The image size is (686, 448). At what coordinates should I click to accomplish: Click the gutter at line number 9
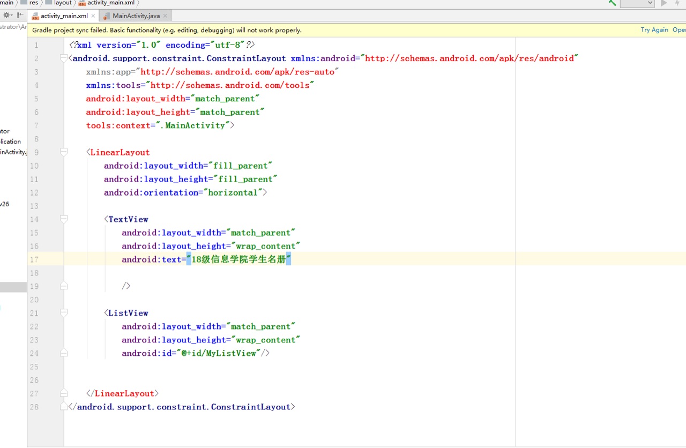(x=36, y=152)
